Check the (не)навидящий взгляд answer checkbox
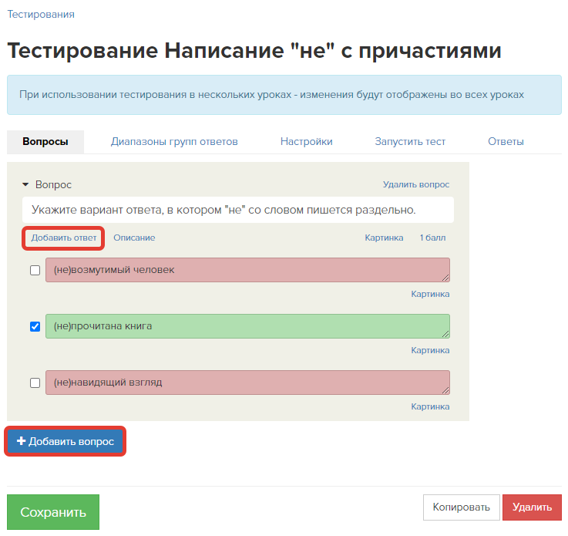 pyautogui.click(x=35, y=383)
